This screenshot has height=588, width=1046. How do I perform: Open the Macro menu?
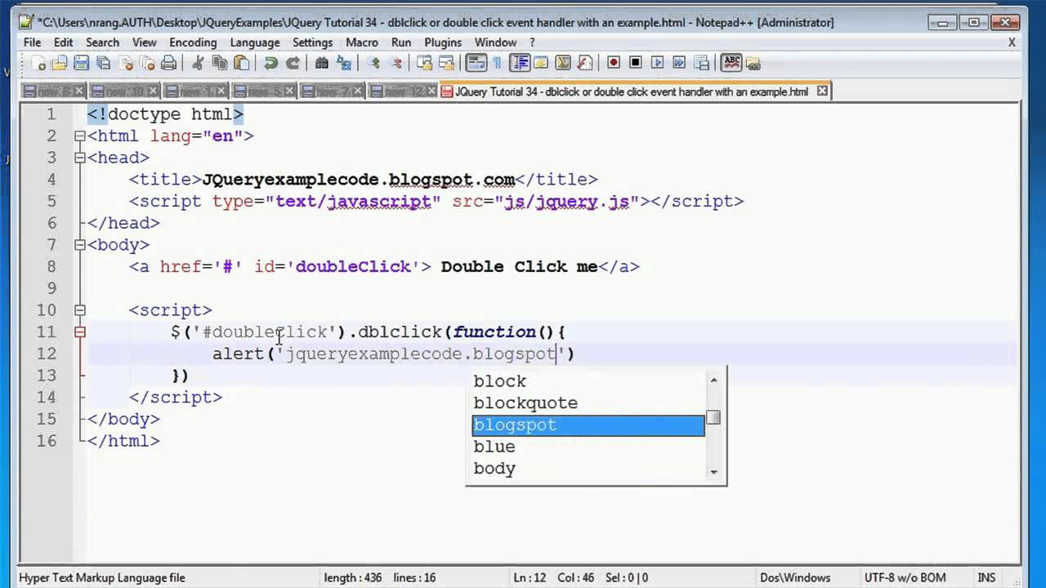pos(361,42)
